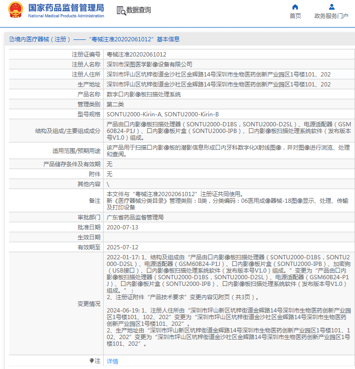The width and height of the screenshot is (355, 369).
Task: Click the 国家药品监督管理局 title
Action: point(66,8)
